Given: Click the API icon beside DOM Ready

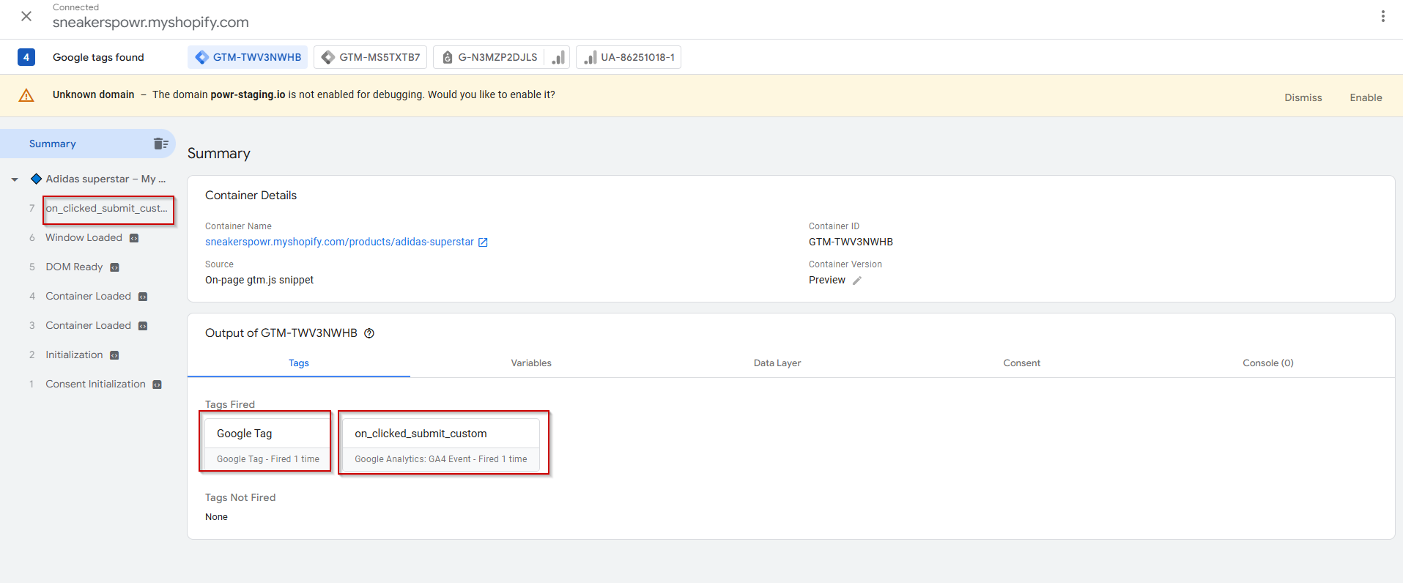Looking at the screenshot, I should click(x=114, y=267).
